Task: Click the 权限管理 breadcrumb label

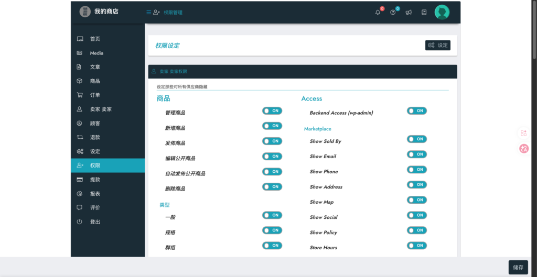Action: click(x=173, y=13)
